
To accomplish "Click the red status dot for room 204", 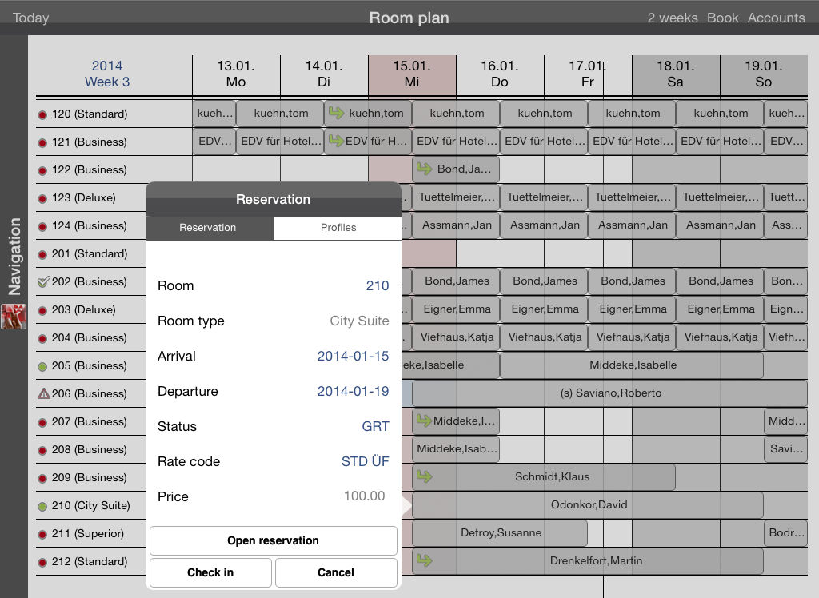I will point(42,338).
